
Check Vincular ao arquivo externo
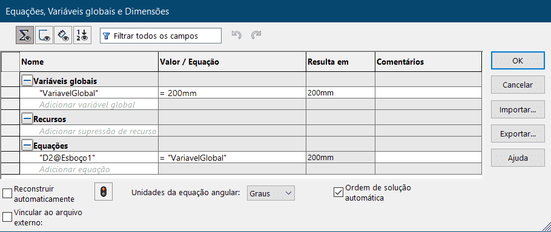[7, 217]
